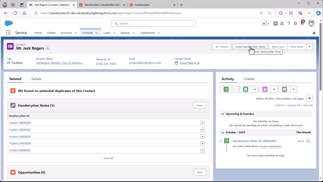Open row dropdown for Hndwrt-00000002

[x=202, y=130]
